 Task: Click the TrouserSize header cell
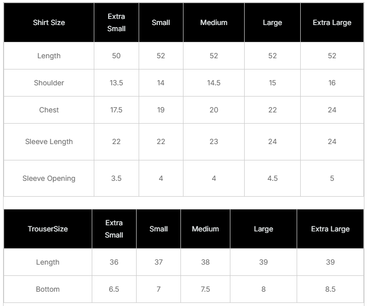click(x=48, y=229)
